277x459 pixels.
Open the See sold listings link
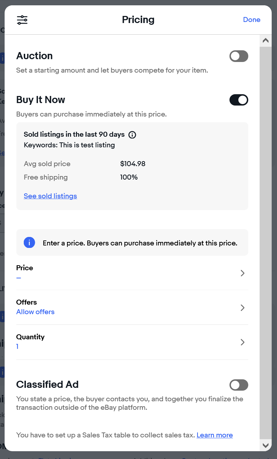(x=50, y=196)
